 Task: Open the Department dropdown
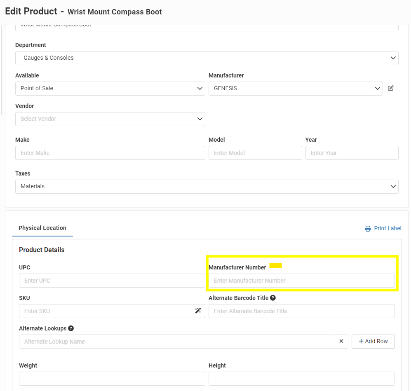click(x=207, y=58)
